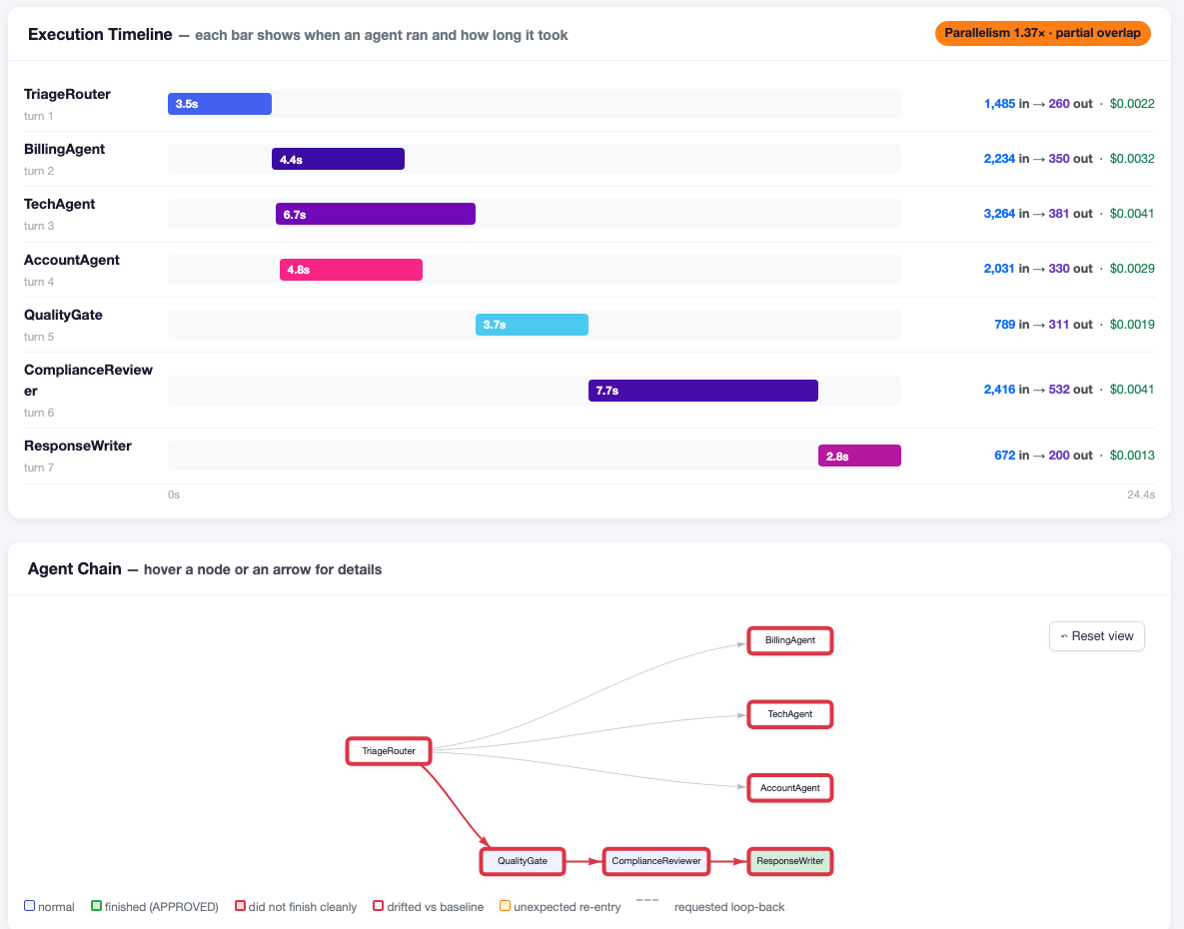Click the ResponseWriter node in Agent Chain
Screen dimensions: 1184x929
(x=790, y=861)
